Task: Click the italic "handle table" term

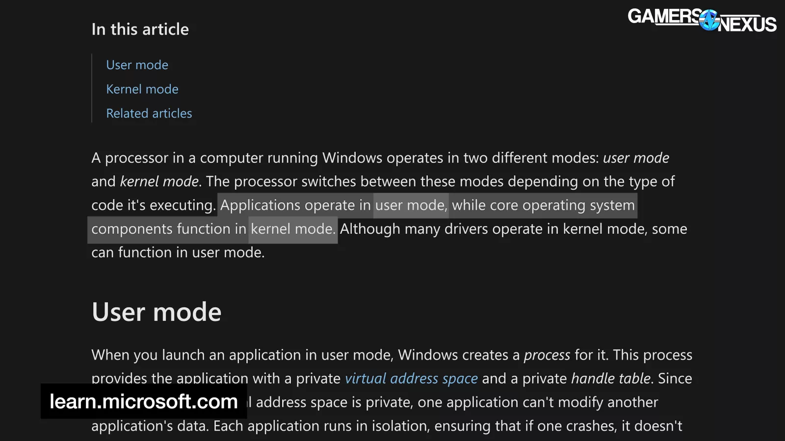Action: pos(611,378)
